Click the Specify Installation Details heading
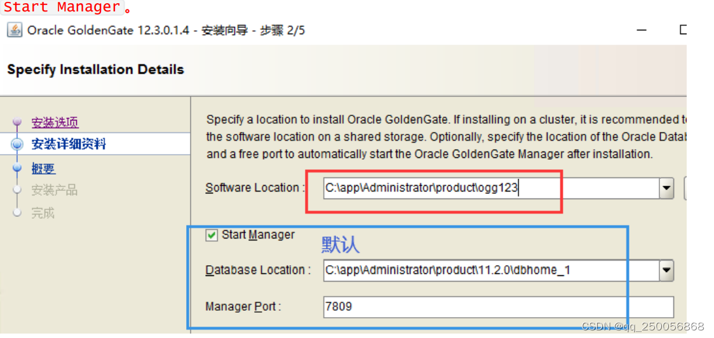Viewport: 714px width, 338px height. tap(96, 70)
